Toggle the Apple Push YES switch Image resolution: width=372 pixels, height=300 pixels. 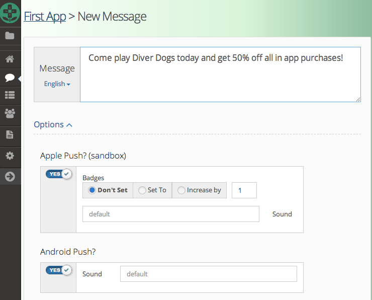[59, 174]
